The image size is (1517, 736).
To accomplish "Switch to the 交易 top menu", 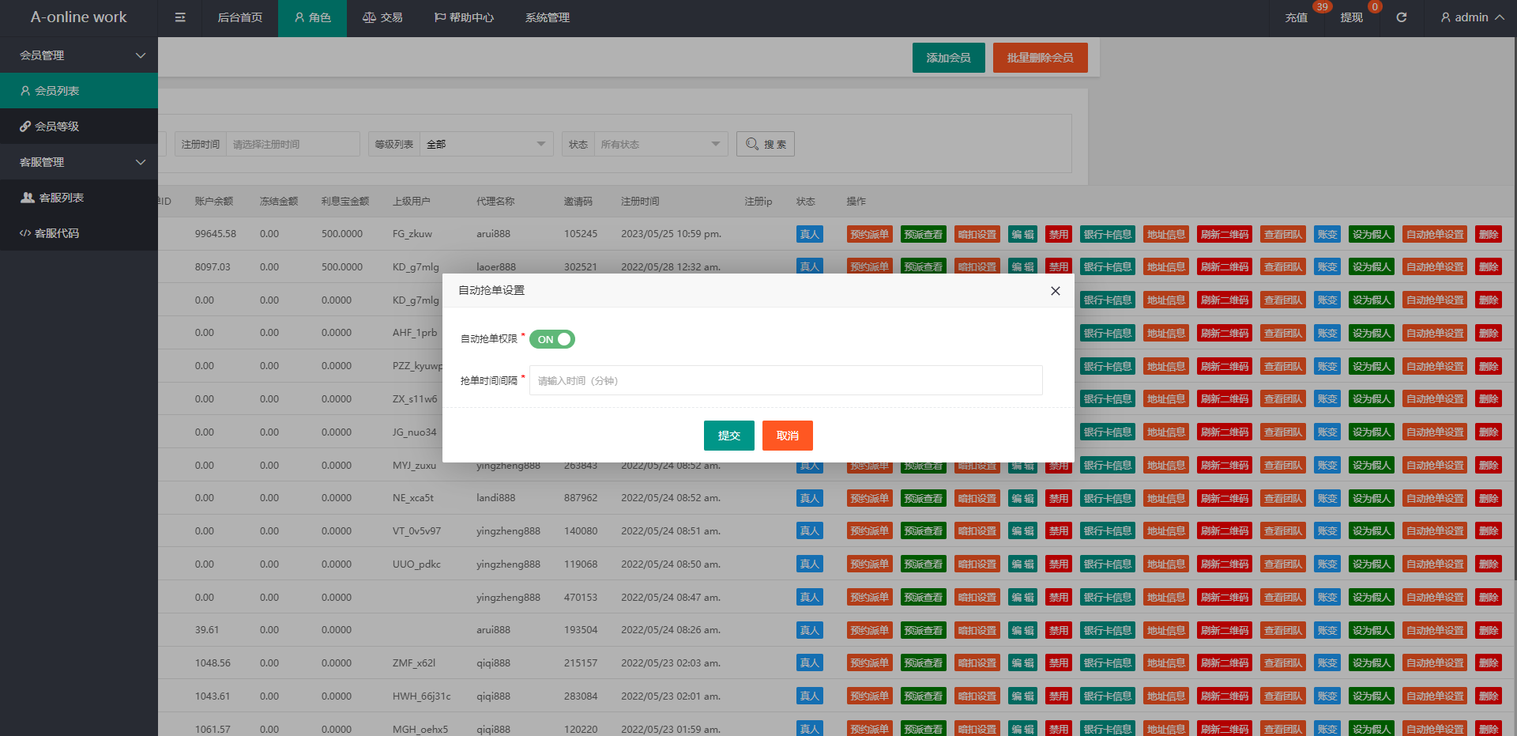I will pyautogui.click(x=382, y=17).
